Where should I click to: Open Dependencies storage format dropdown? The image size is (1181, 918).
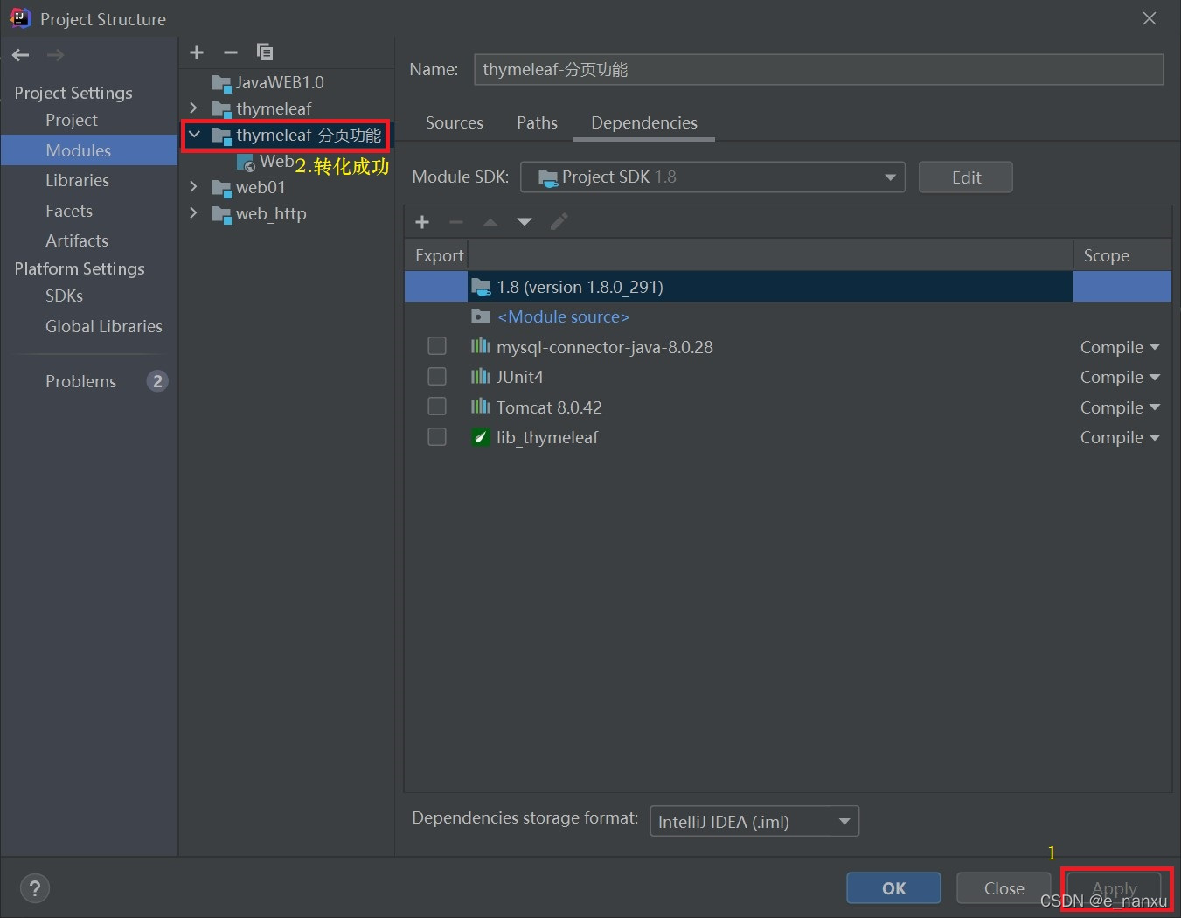pyautogui.click(x=754, y=821)
